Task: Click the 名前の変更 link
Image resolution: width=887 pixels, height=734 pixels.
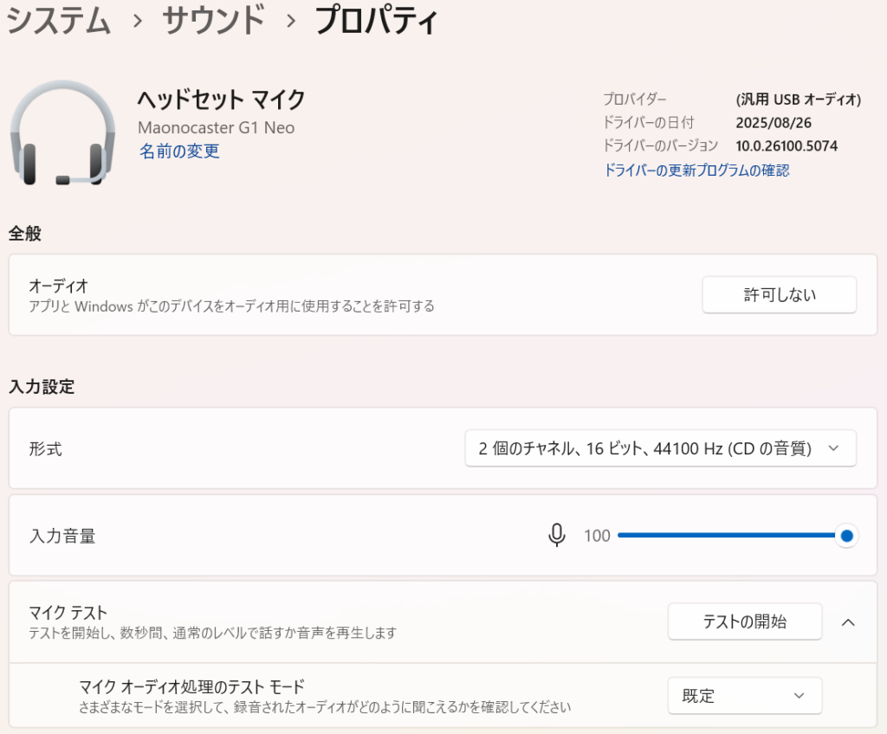Action: pyautogui.click(x=179, y=151)
